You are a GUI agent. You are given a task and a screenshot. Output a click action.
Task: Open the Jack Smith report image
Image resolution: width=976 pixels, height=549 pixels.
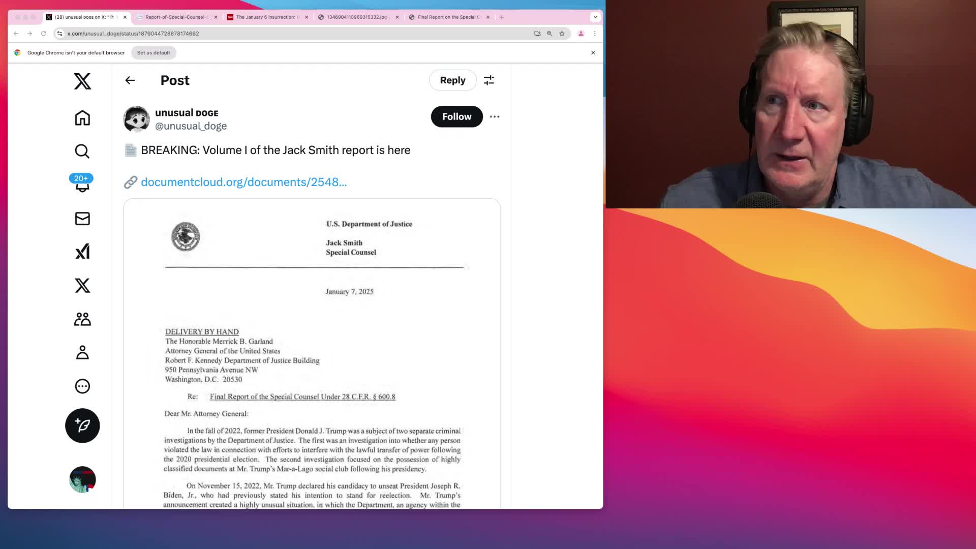pyautogui.click(x=312, y=354)
